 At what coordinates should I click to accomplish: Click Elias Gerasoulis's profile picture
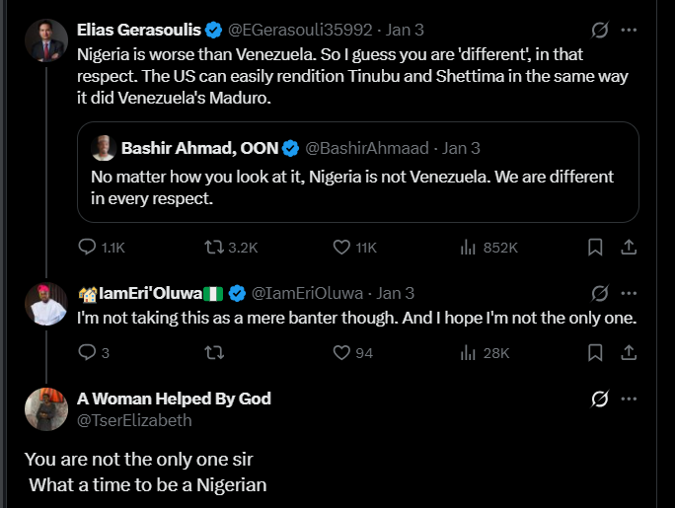click(45, 40)
